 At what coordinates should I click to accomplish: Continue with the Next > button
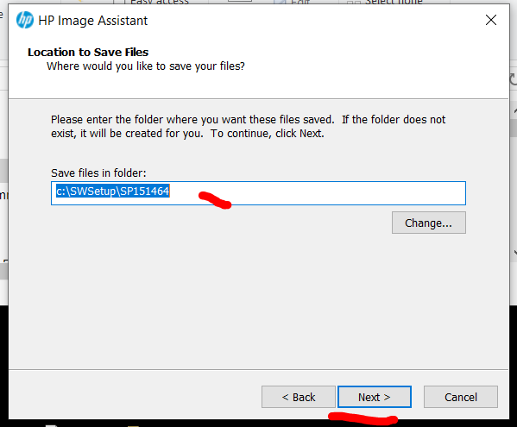click(375, 397)
